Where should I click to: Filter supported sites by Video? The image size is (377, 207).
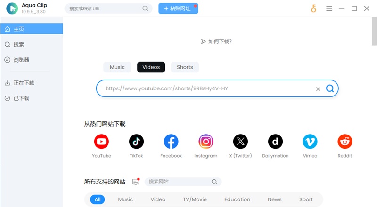tap(158, 199)
